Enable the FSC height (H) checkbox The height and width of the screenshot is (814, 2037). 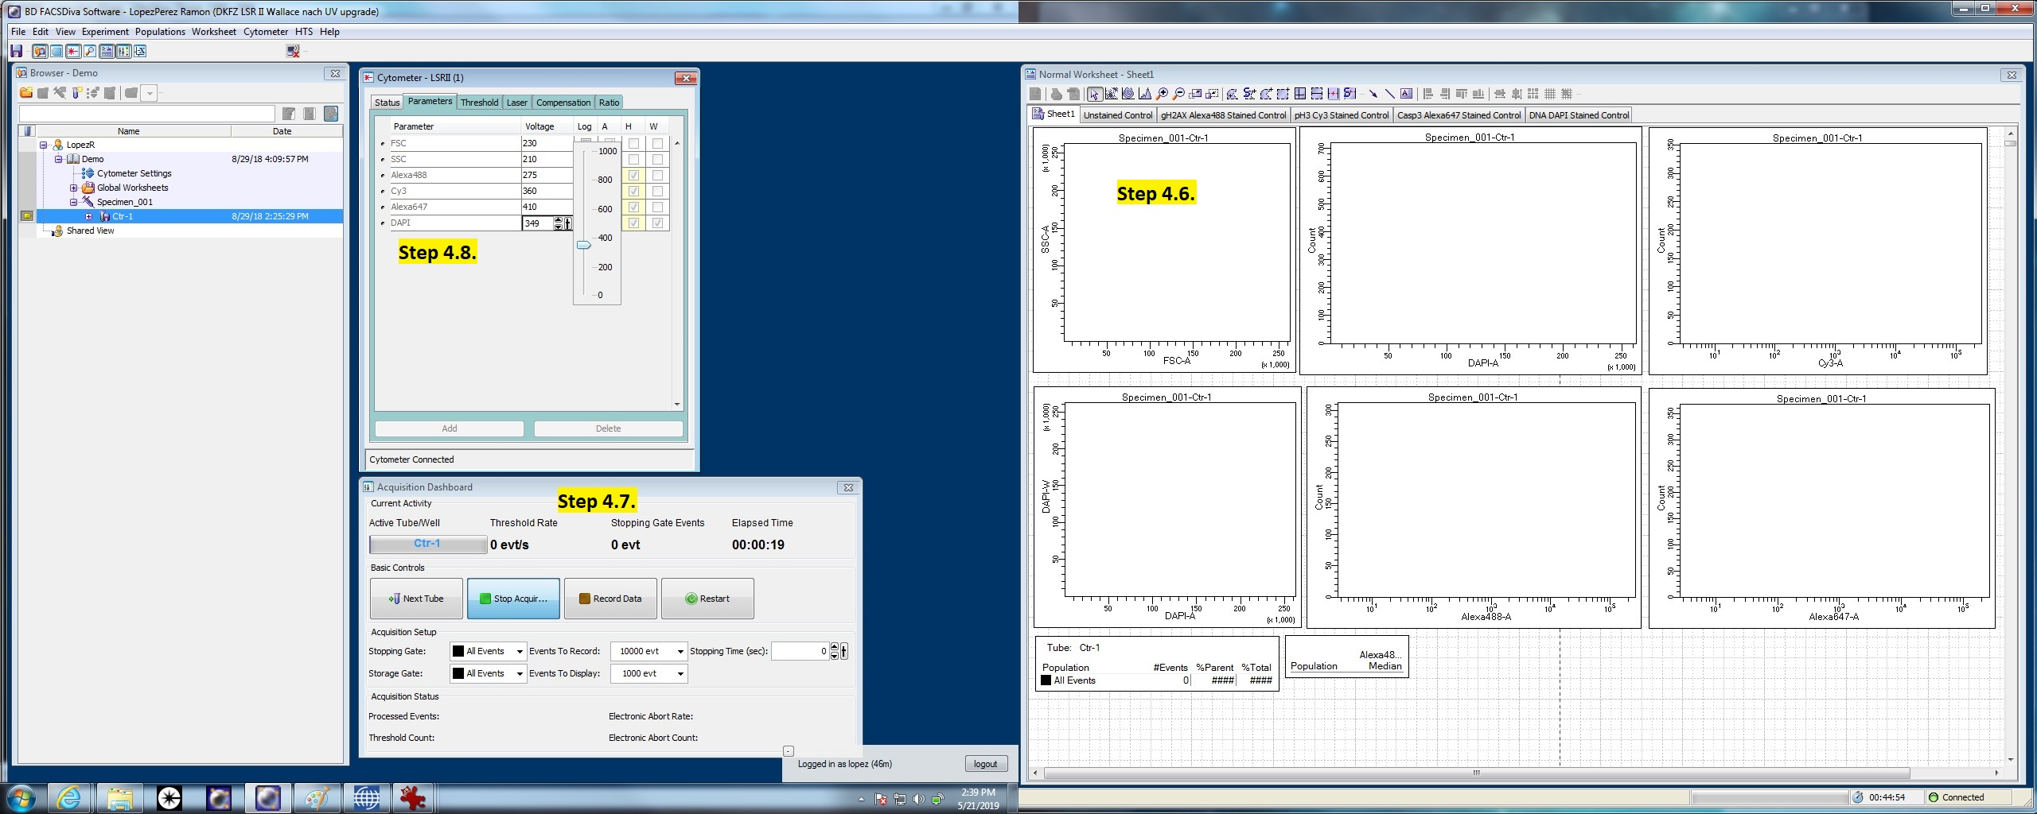coord(633,144)
